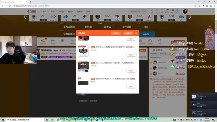
Task: Open Zowie XL2411P monitor product thumbnail
Action: point(83,67)
